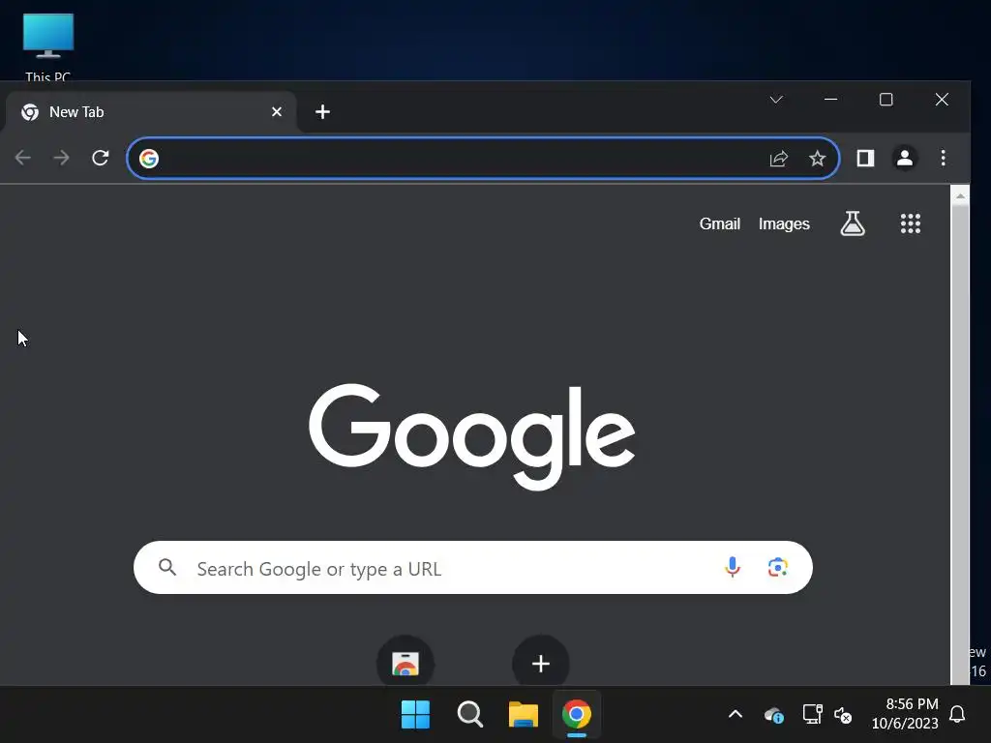
Task: Open Search Labs flask icon
Action: coord(852,223)
